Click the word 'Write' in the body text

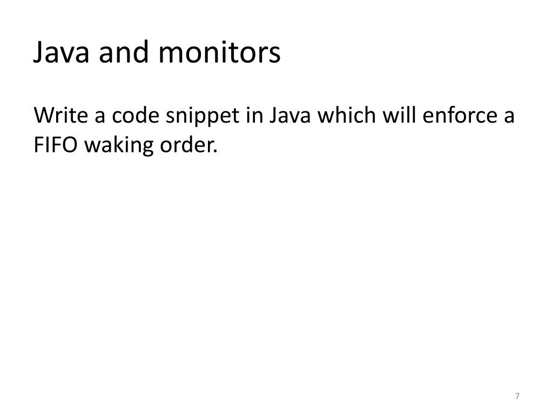pyautogui.click(x=60, y=115)
